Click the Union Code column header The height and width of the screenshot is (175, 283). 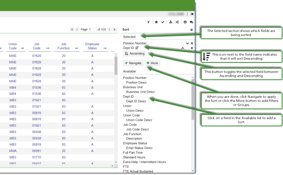click(13, 46)
